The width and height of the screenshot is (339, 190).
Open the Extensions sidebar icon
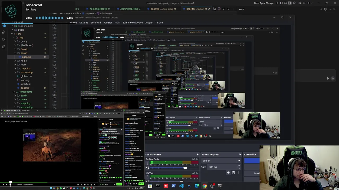[4, 47]
